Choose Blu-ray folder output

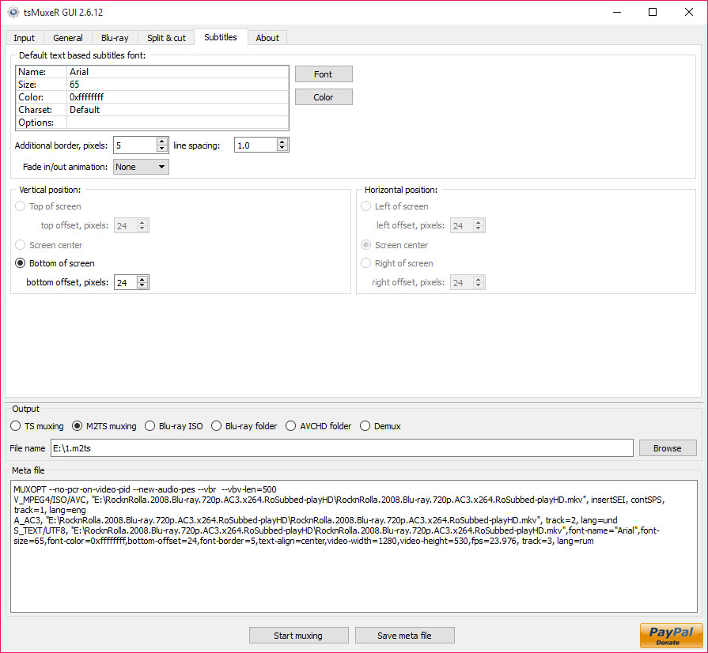coord(244,426)
